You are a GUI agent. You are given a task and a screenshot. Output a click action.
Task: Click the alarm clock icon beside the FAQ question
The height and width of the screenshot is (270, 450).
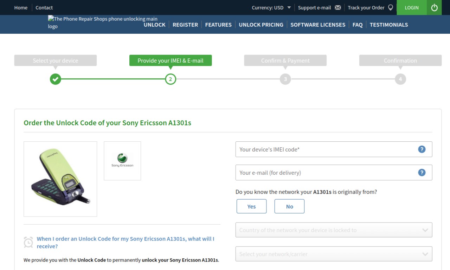[28, 242]
